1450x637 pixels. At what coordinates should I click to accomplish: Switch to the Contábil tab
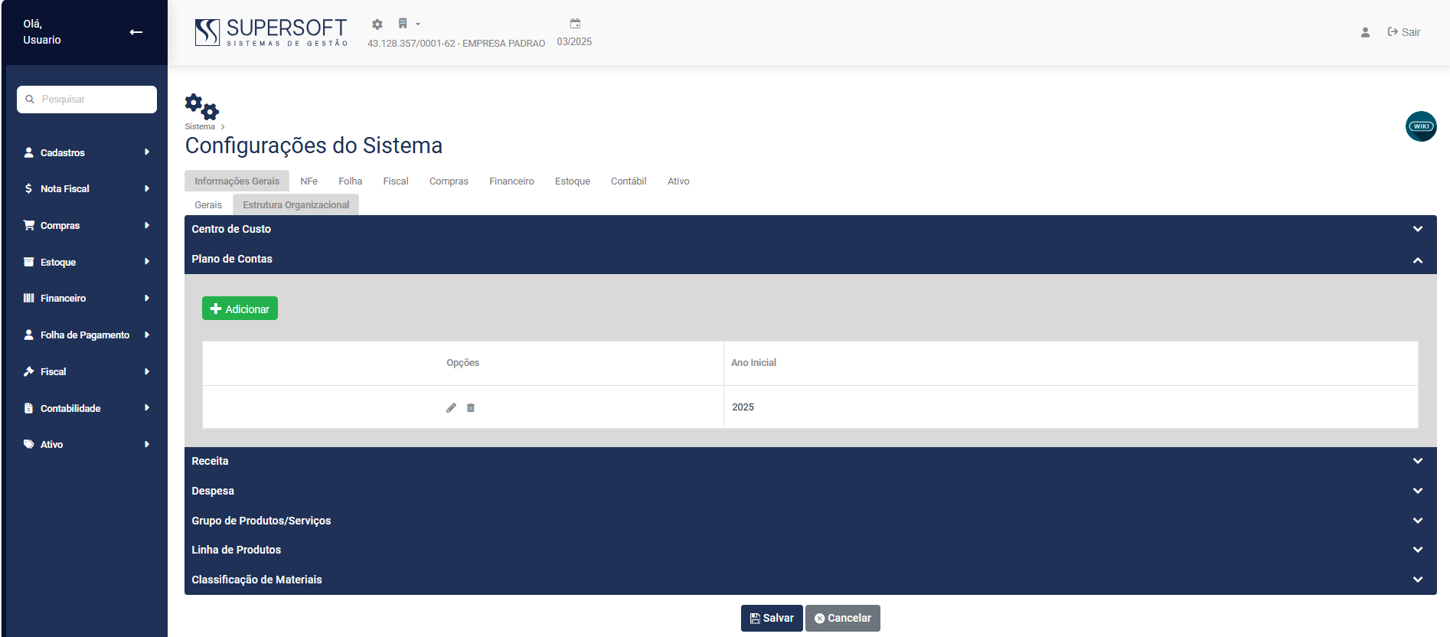tap(629, 181)
